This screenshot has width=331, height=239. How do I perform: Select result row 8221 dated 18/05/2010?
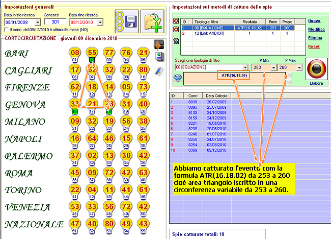[250, 124]
